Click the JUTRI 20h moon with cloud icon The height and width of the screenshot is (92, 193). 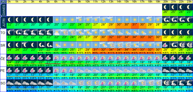coord(166,20)
